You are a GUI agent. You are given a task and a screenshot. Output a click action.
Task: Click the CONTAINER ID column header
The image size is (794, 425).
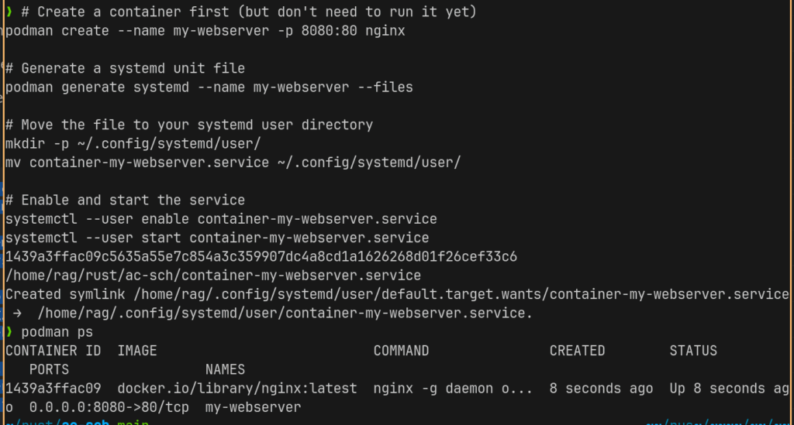click(x=54, y=351)
